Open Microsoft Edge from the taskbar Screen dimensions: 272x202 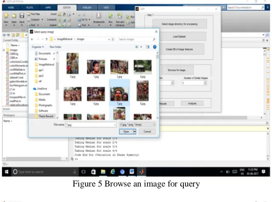point(113,172)
